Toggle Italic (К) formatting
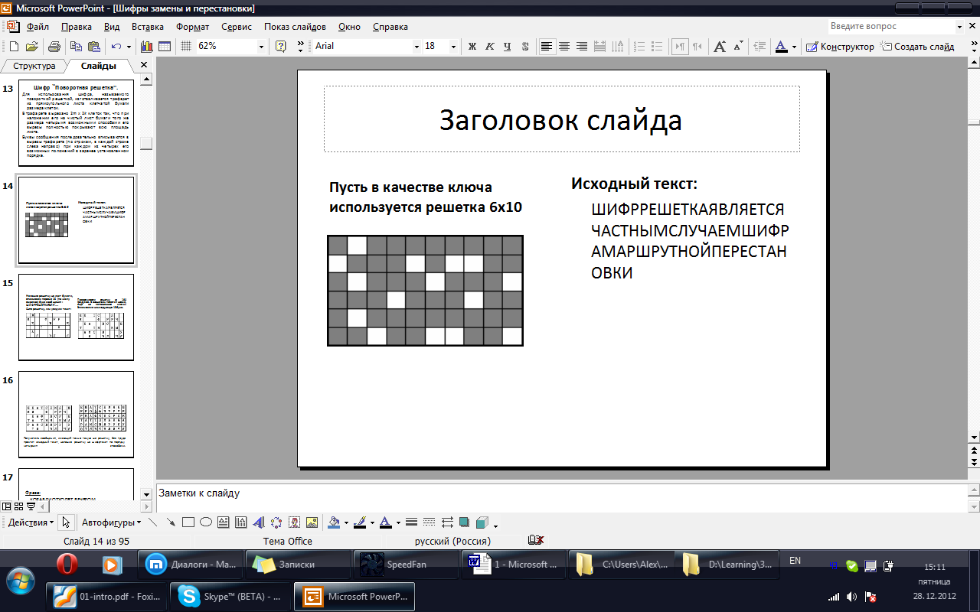This screenshot has width=980, height=612. (490, 46)
